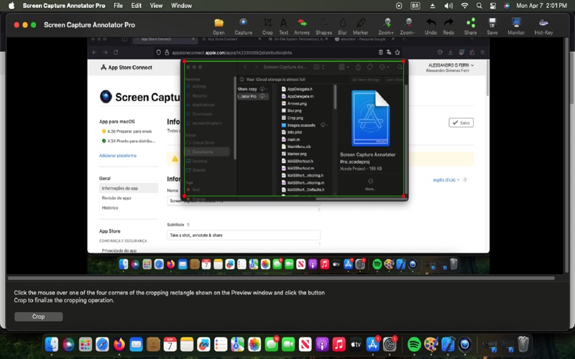Select the Marker highlighter tool
Image resolution: width=575 pixels, height=359 pixels.
pyautogui.click(x=361, y=27)
